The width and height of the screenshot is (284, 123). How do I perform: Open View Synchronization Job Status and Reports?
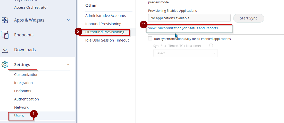pos(183,28)
